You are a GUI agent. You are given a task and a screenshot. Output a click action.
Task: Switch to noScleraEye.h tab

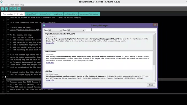point(71,14)
